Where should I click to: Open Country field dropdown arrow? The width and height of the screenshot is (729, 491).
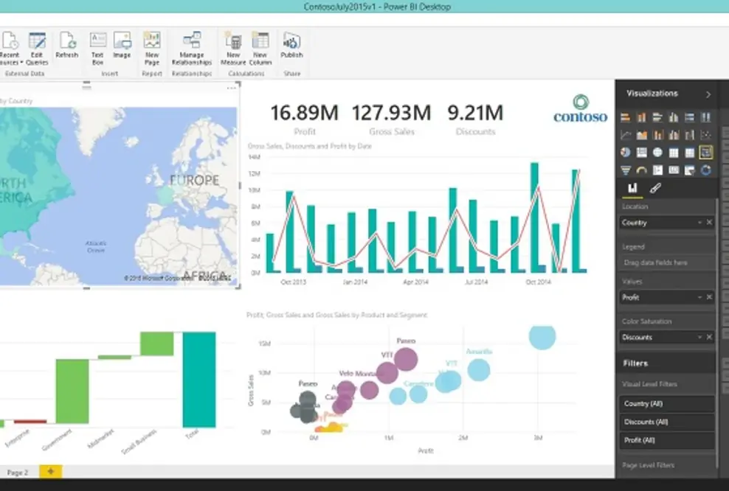699,223
